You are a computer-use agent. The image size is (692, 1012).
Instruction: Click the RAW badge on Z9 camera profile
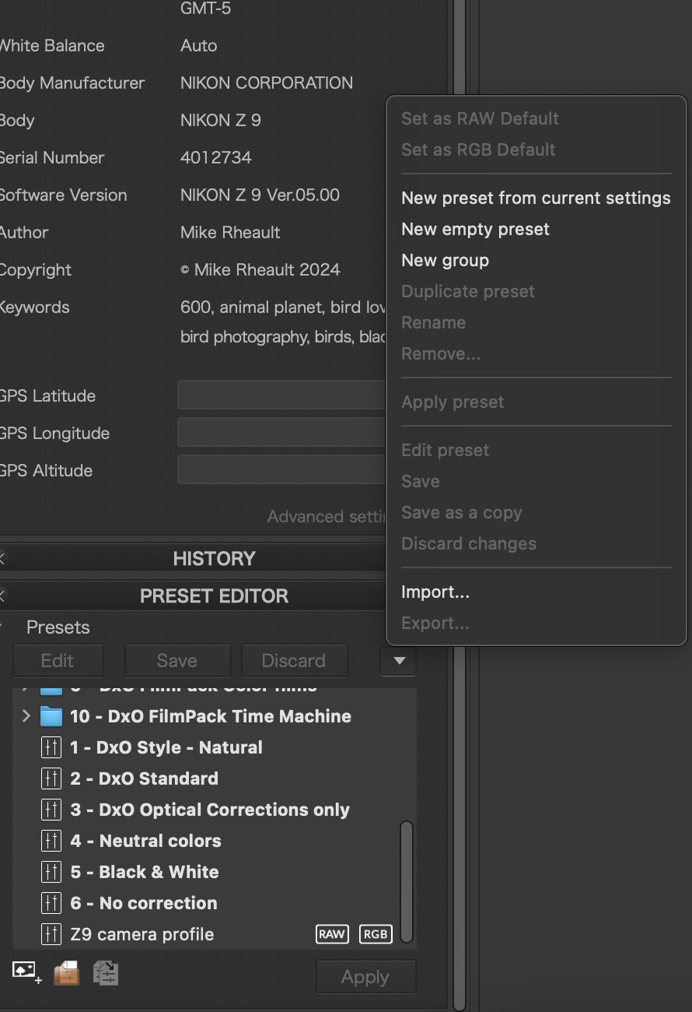(332, 934)
